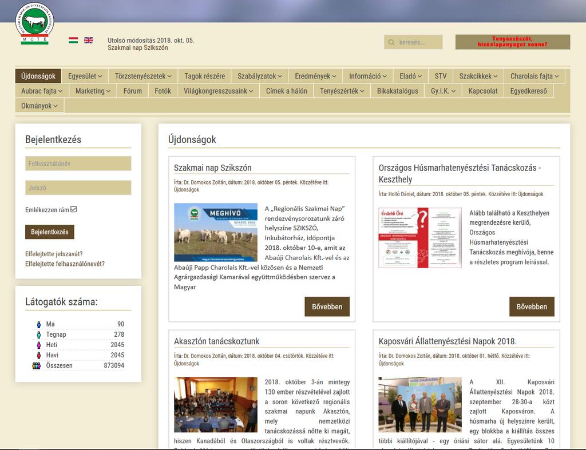
Task: Open Címek a hálón menu item
Action: [x=287, y=91]
